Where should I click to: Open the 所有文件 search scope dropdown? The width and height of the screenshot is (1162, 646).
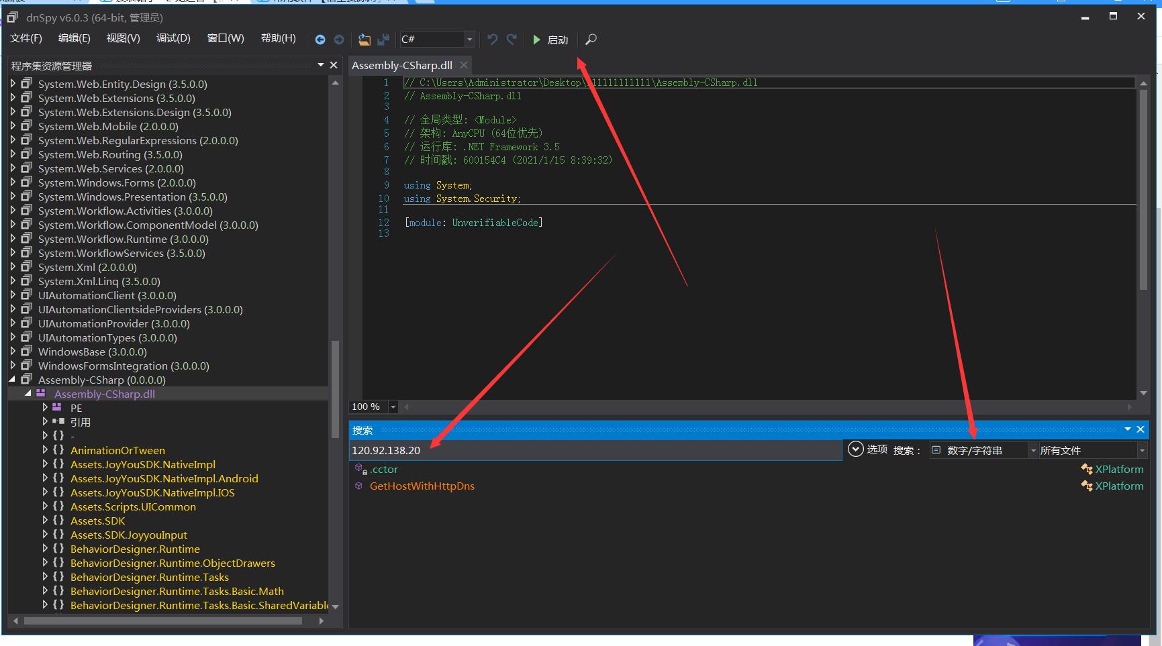pyautogui.click(x=1092, y=450)
